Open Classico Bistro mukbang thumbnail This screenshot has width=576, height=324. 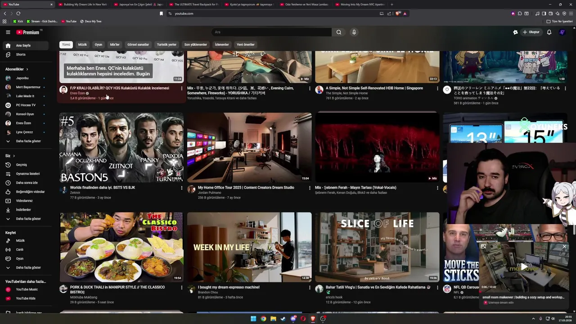point(121,247)
